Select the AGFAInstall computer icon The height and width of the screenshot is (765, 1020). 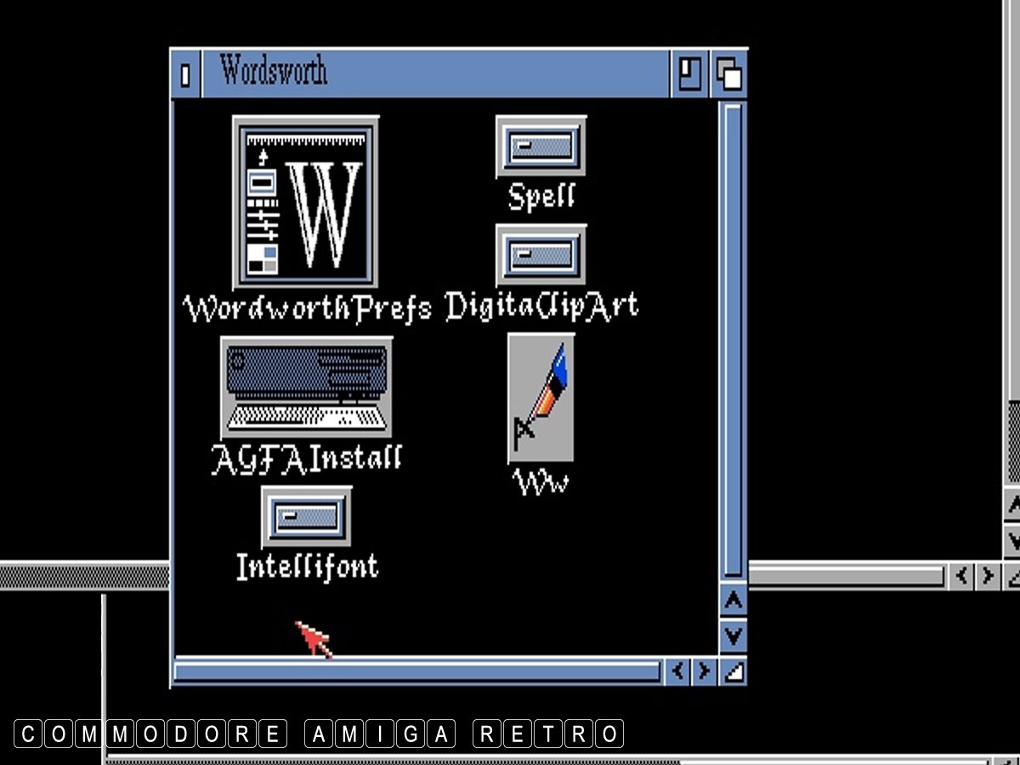click(x=306, y=387)
